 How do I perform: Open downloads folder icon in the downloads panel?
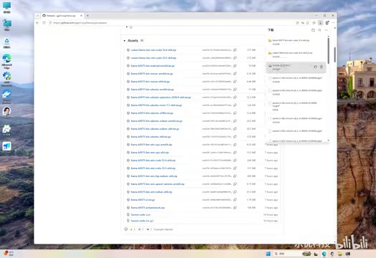coord(313,30)
